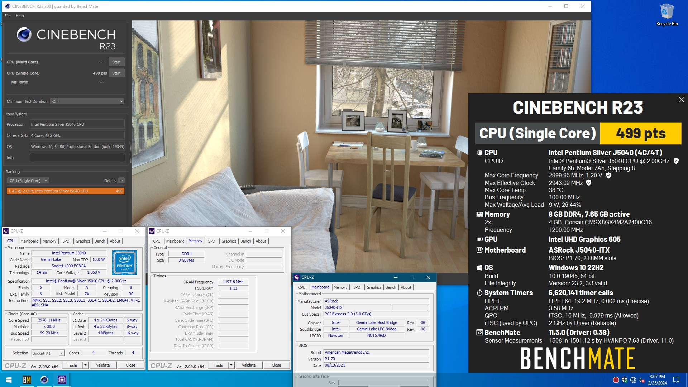This screenshot has height=387, width=688.
Task: Click the Windows Start button
Action: tap(9, 380)
